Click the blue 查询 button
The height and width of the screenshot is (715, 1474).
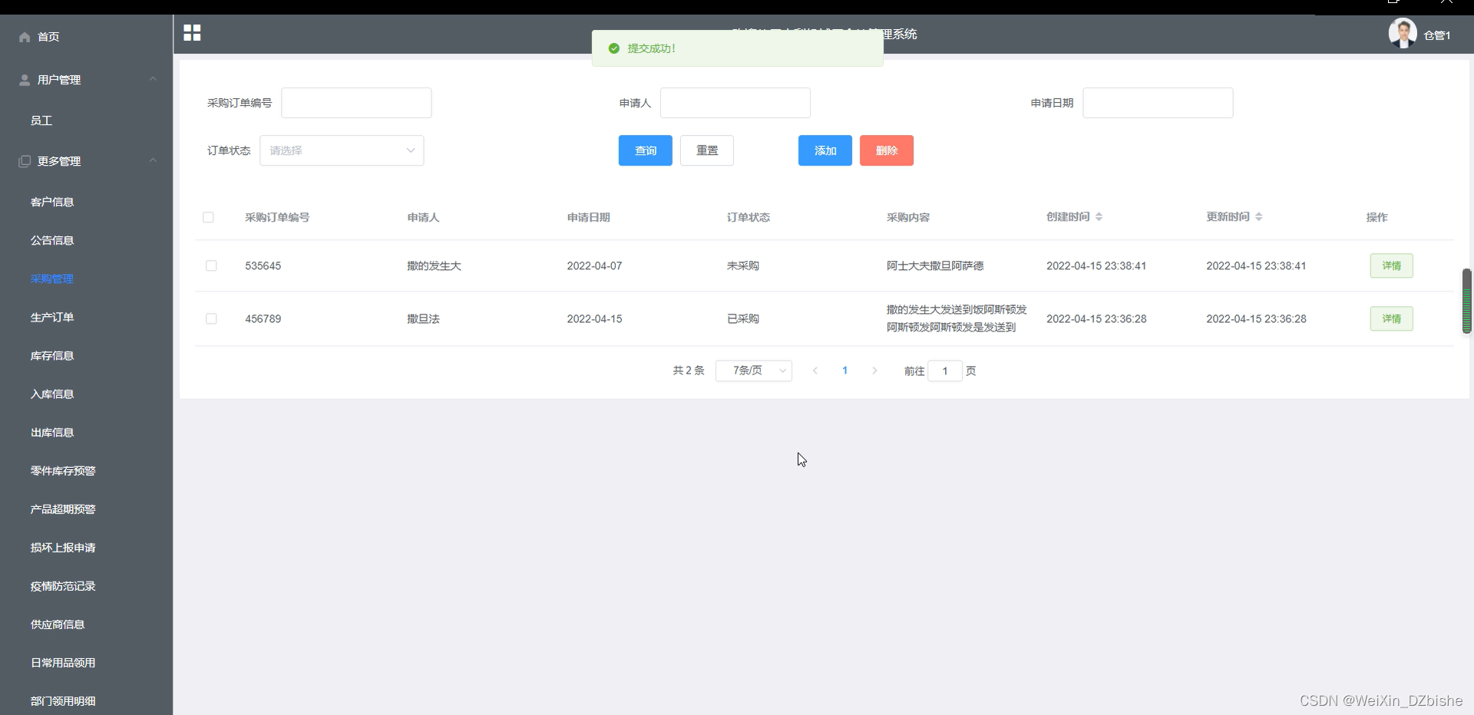[x=646, y=150]
